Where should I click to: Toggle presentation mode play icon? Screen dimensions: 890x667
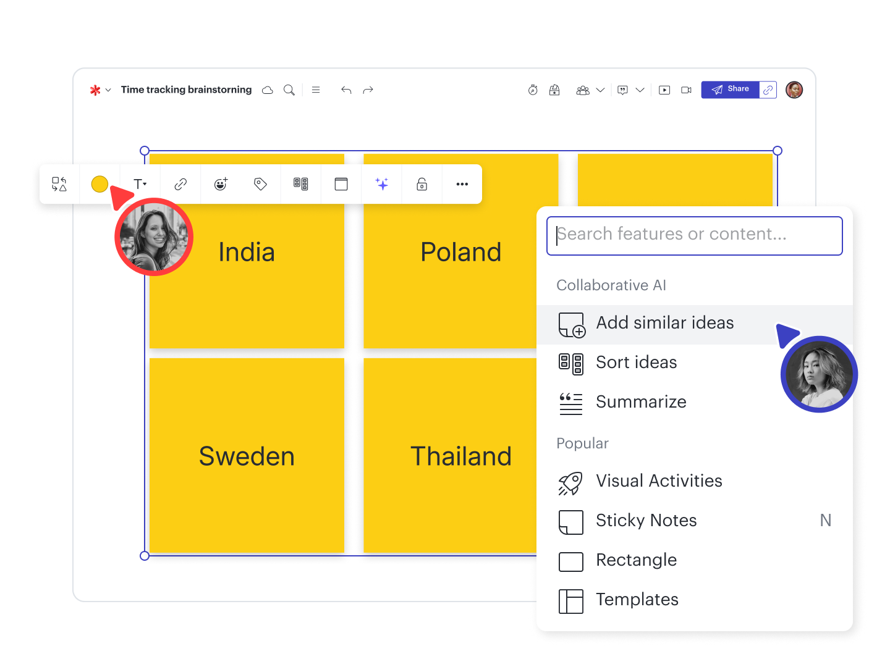click(x=664, y=90)
